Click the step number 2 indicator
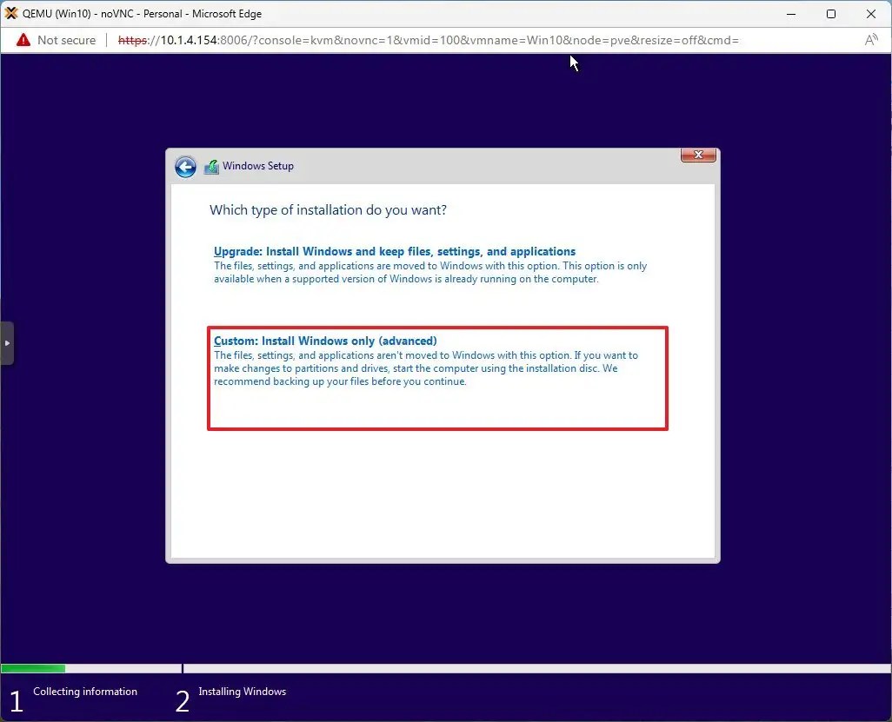Screen dimensions: 892x722 tap(181, 700)
